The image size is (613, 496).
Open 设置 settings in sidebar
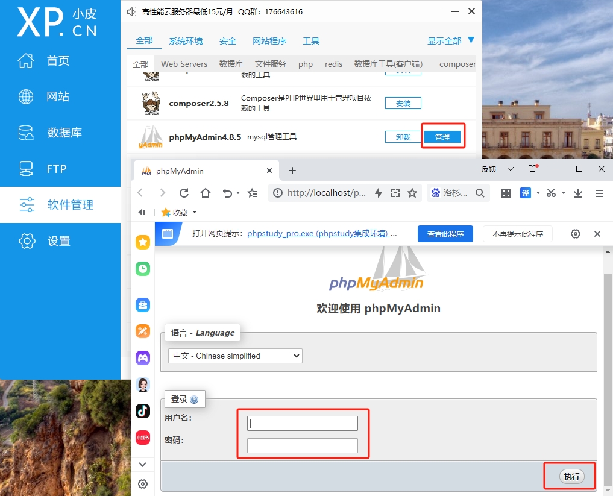coord(44,241)
